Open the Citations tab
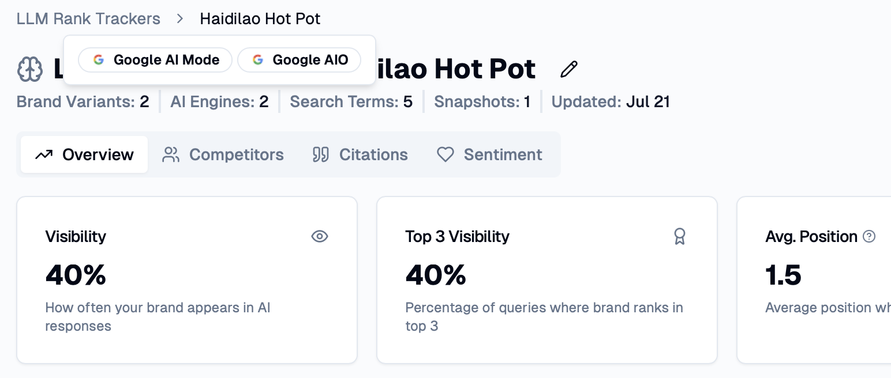This screenshot has height=378, width=891. coord(360,154)
